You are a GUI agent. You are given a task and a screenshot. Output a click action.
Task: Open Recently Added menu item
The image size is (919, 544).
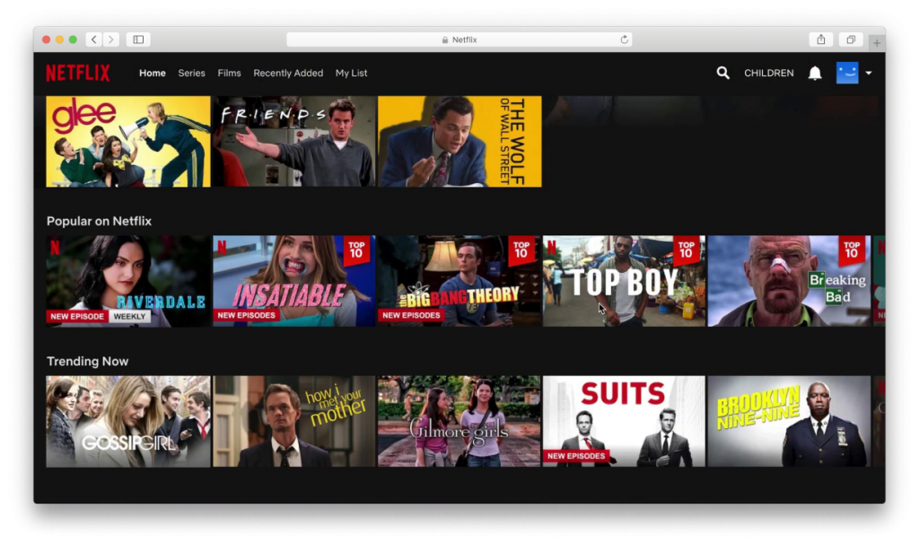click(288, 73)
